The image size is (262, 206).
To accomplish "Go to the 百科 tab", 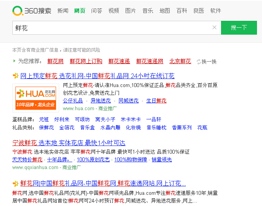I will 182,11.
